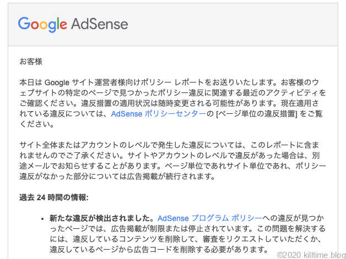The image size is (346, 259).
Task: Click the Google AdSense logo
Action: [x=73, y=24]
